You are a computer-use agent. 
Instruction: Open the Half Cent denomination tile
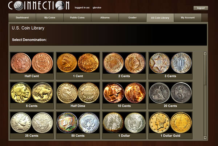coord(32,65)
